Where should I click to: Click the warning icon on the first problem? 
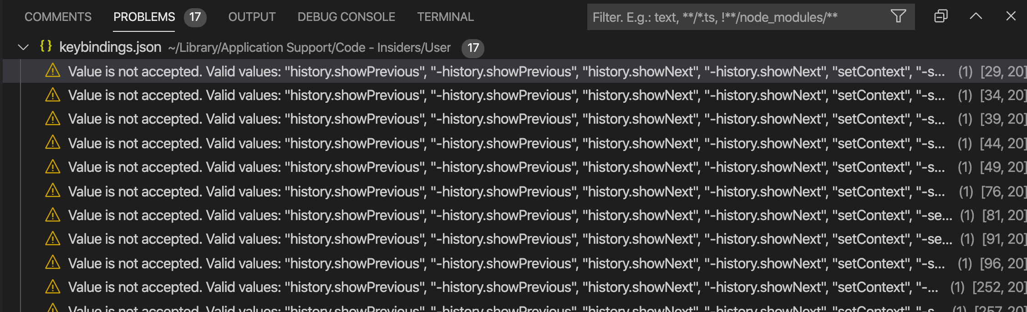point(53,71)
